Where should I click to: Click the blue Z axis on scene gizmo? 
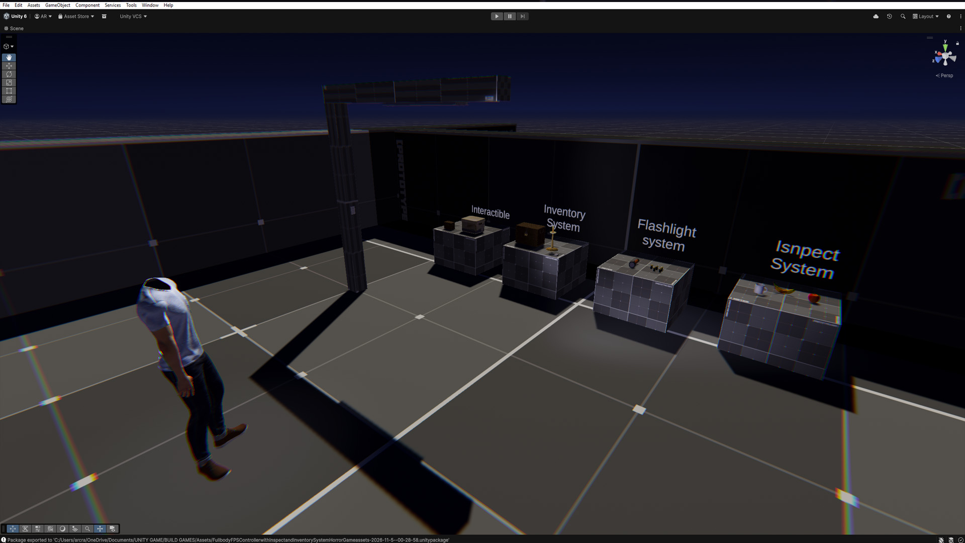point(937,60)
